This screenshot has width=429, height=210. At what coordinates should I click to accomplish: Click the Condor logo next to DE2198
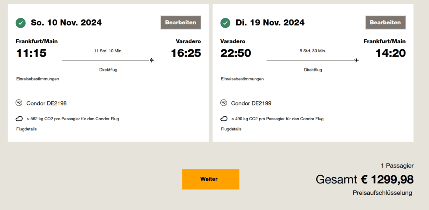[19, 103]
